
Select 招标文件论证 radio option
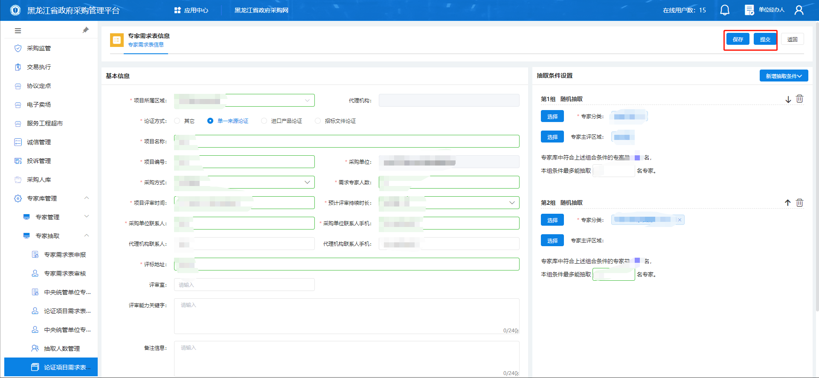click(318, 121)
